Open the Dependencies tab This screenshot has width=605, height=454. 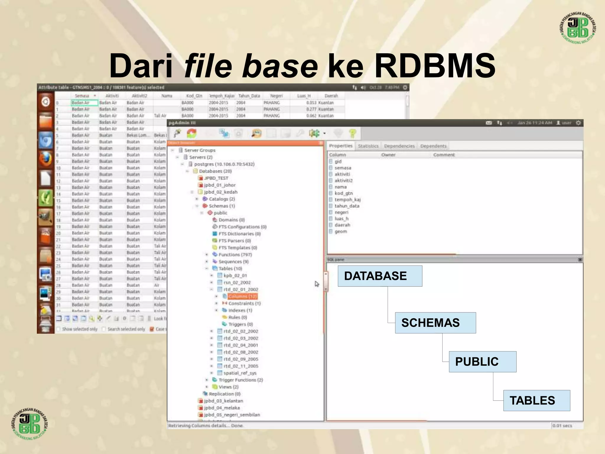(399, 146)
